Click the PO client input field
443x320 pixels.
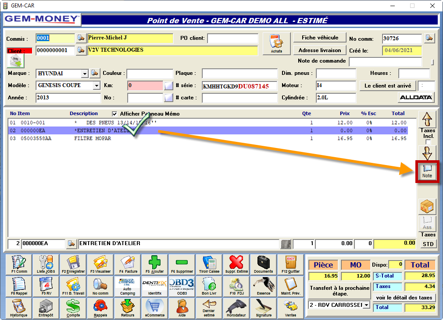(233, 39)
